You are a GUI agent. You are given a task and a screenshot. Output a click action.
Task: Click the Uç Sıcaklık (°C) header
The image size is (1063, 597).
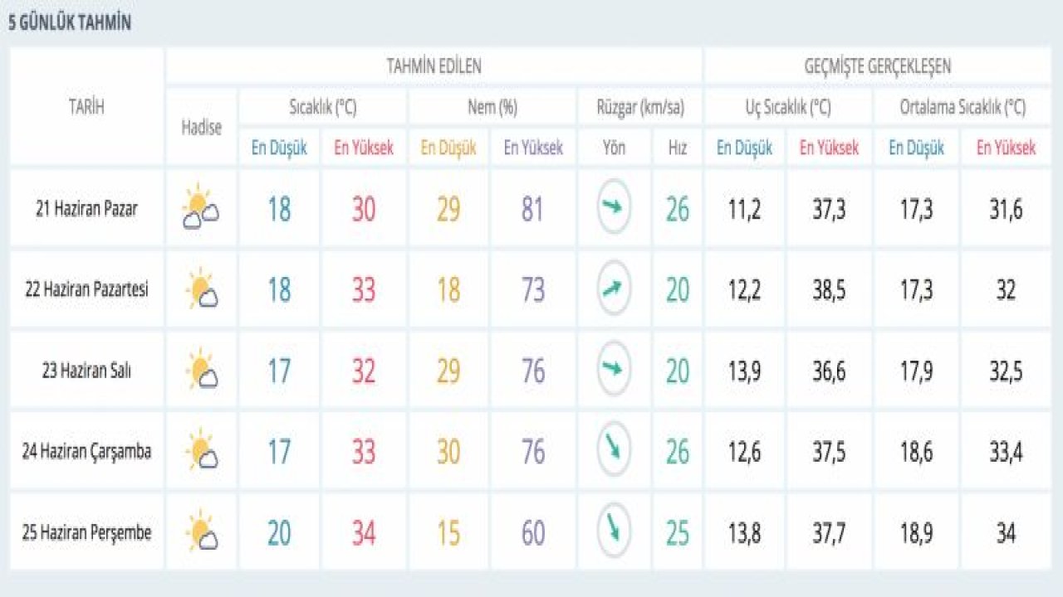[786, 107]
